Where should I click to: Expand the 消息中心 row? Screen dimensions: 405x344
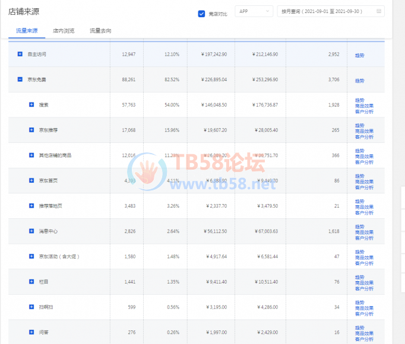tap(31, 231)
